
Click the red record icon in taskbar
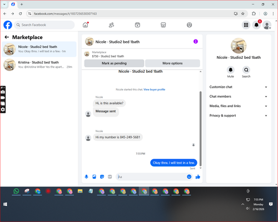pyautogui.click(x=48, y=191)
